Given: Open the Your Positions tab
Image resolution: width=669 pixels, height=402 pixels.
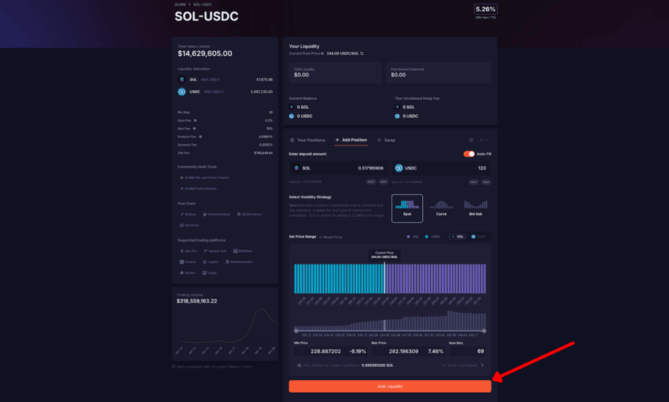Looking at the screenshot, I should pos(308,140).
